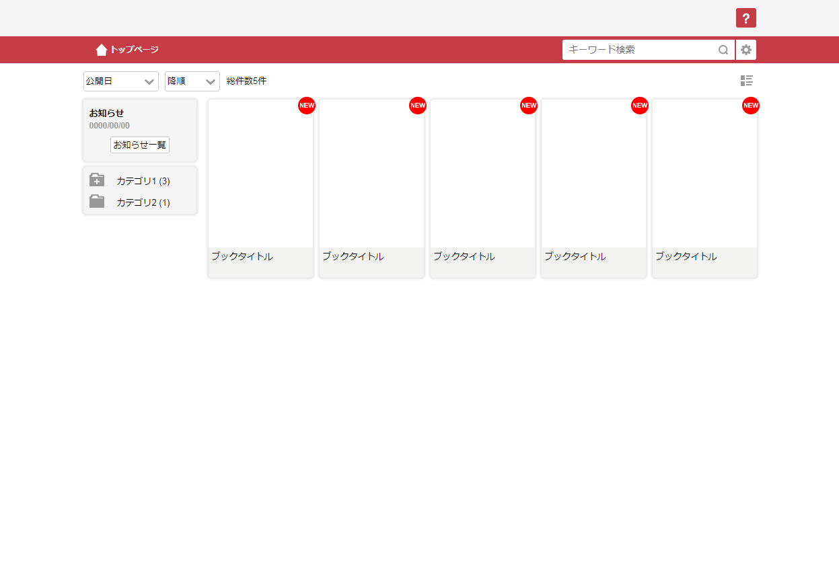Open the help question mark icon
Image resolution: width=839 pixels, height=583 pixels.
click(745, 18)
